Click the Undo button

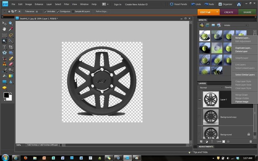point(196,4)
